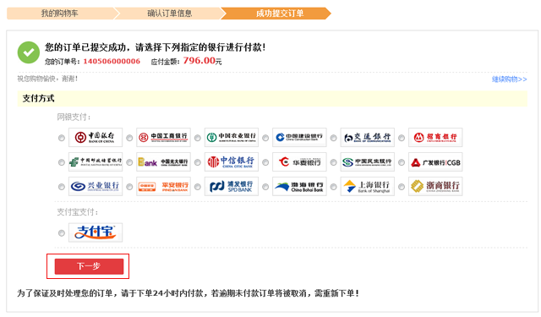Click the 中信银行 CITIC logo
The height and width of the screenshot is (317, 541).
pos(232,161)
